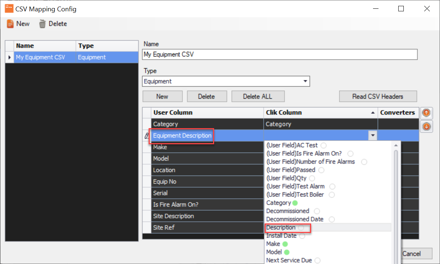Viewport: 440px width, 264px height.
Task: Click the Category Clik Column cell
Action: (321, 124)
